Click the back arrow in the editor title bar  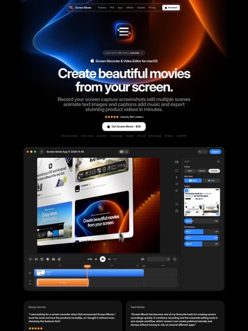coord(42,151)
